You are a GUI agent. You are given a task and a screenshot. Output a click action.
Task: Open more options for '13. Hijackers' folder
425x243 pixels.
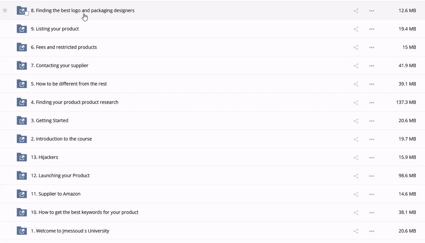click(372, 158)
